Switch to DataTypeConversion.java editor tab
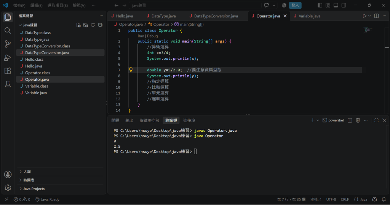This screenshot has width=390, height=205. point(216,16)
